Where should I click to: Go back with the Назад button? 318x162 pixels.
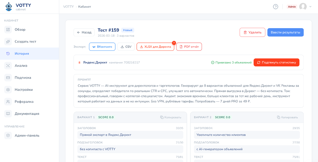(x=84, y=32)
